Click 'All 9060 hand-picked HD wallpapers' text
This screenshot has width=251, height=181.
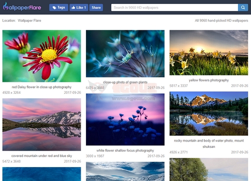tap(221, 21)
